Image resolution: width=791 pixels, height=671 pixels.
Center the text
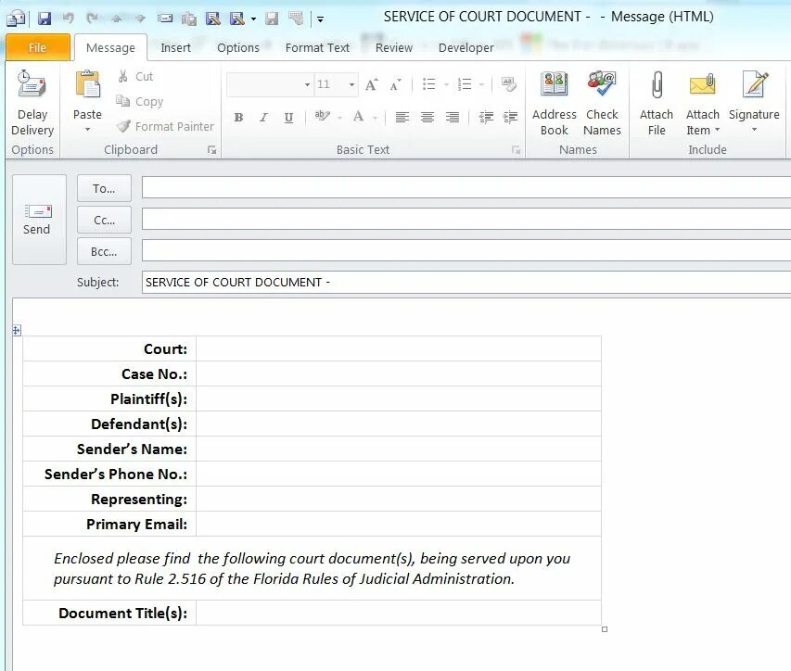(x=427, y=118)
